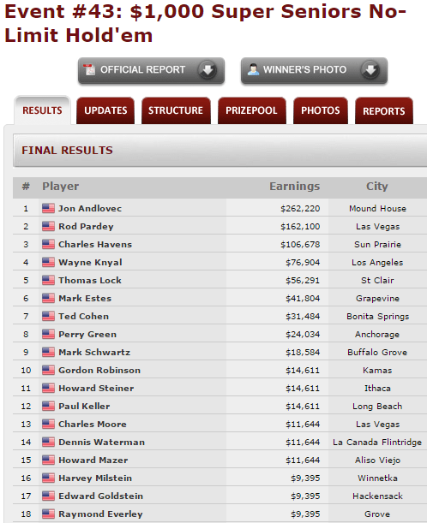Select the Results tab

point(42,110)
